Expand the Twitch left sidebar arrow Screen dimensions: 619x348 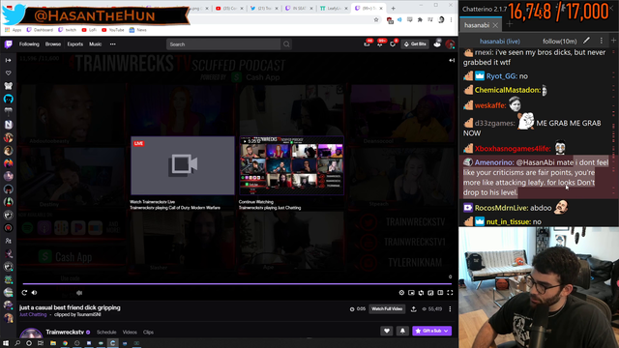pyautogui.click(x=9, y=60)
